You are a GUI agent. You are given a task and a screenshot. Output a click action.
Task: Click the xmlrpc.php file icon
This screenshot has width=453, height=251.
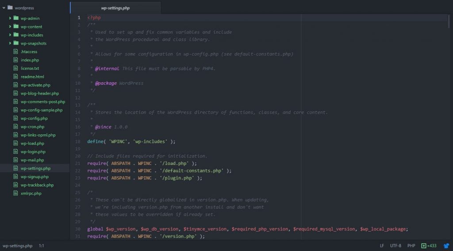pyautogui.click(x=16, y=193)
